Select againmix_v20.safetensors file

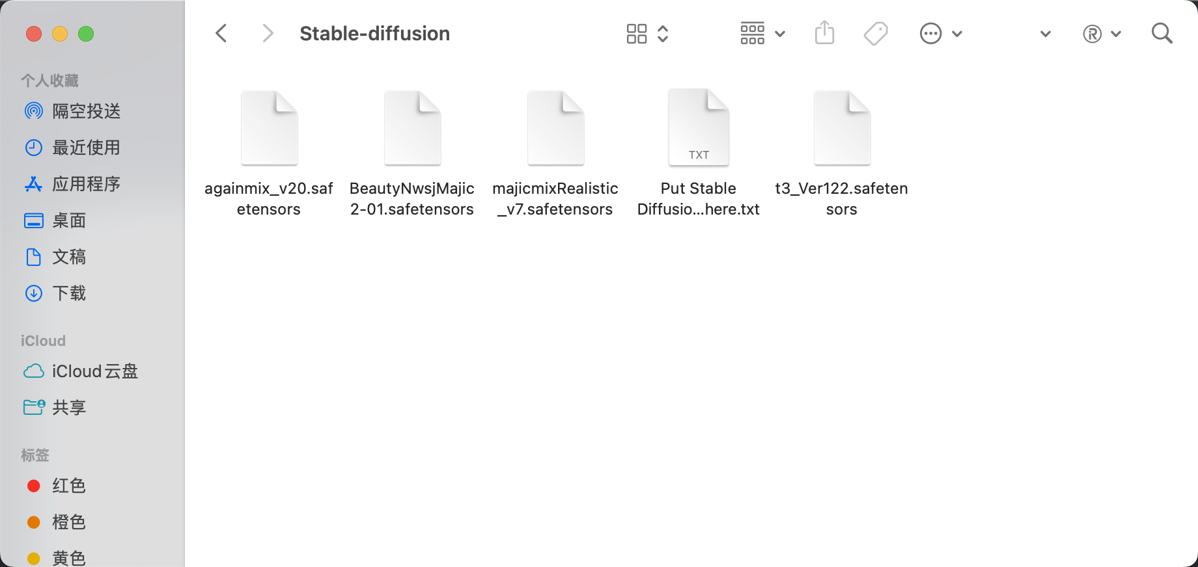[x=269, y=129]
